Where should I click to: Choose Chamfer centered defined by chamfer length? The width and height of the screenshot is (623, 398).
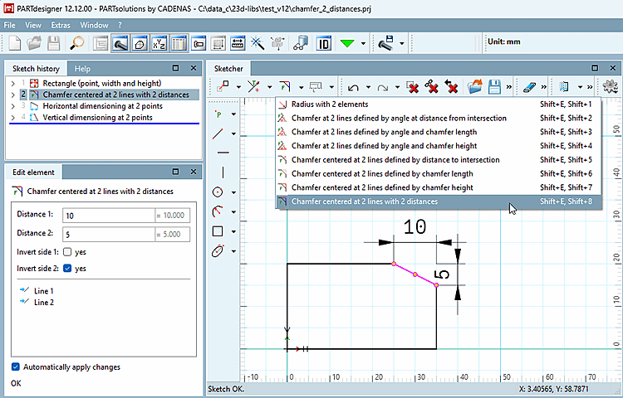coord(439,173)
